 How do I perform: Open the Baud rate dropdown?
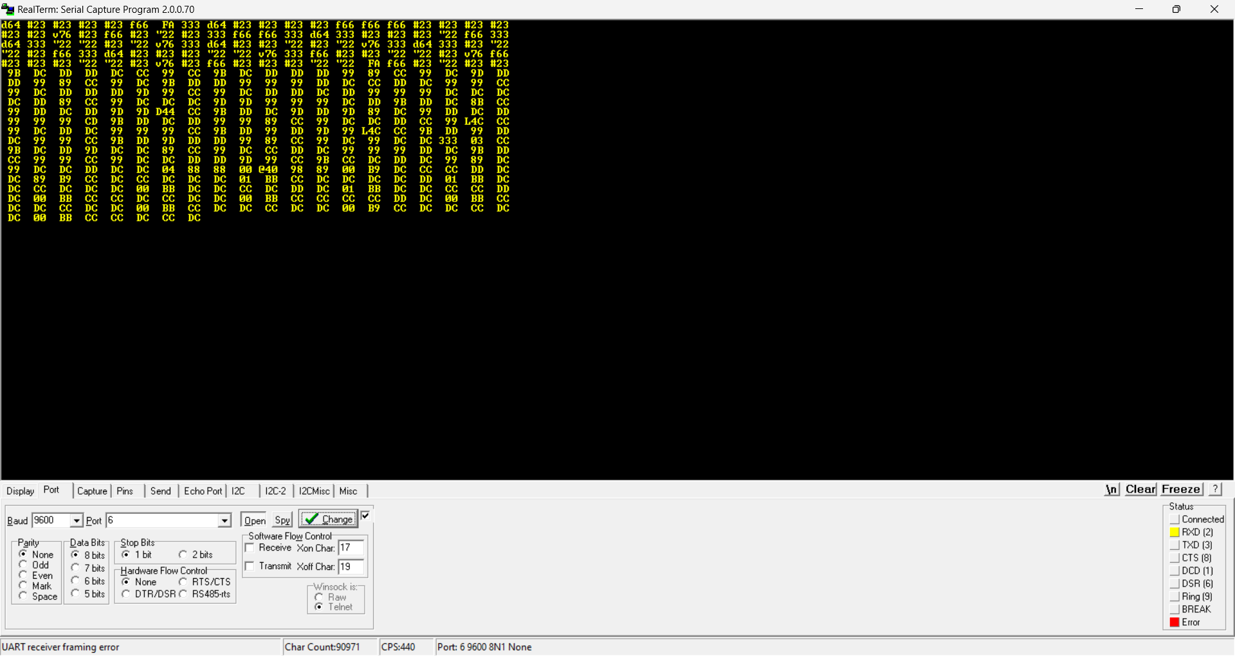pos(77,520)
